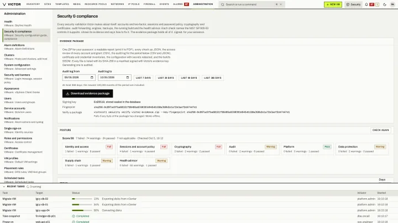
Task: Open the Networks menu
Action: click(117, 4)
